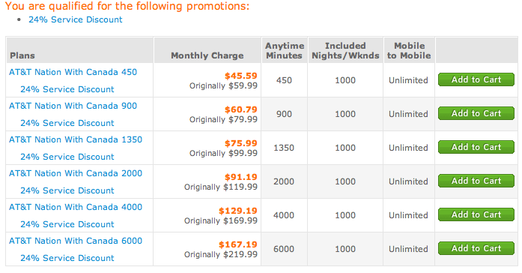Add Nation With Canada 2000 plan to cart
Viewport: 522px width, 273px height.
(x=476, y=181)
